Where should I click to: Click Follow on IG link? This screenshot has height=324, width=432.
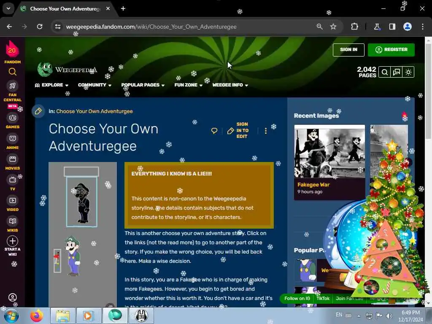pos(297,298)
